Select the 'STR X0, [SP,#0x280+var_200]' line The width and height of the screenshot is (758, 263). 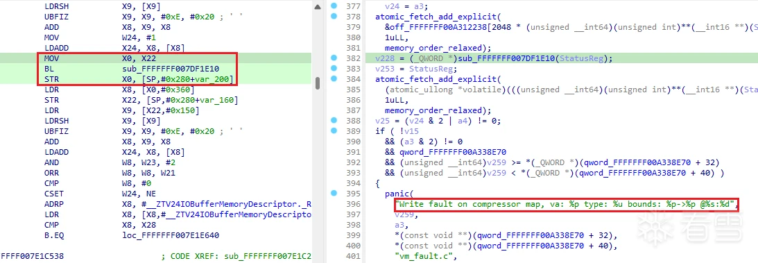(x=139, y=79)
